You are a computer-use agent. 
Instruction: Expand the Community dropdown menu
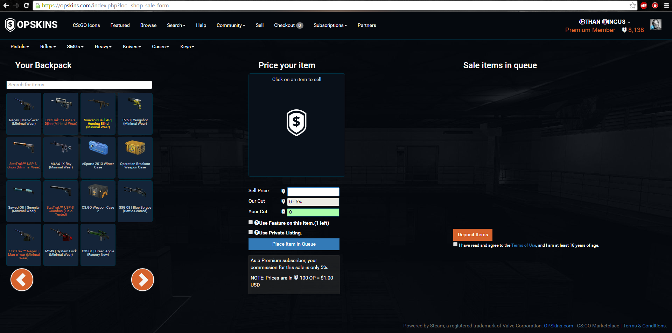click(x=231, y=25)
